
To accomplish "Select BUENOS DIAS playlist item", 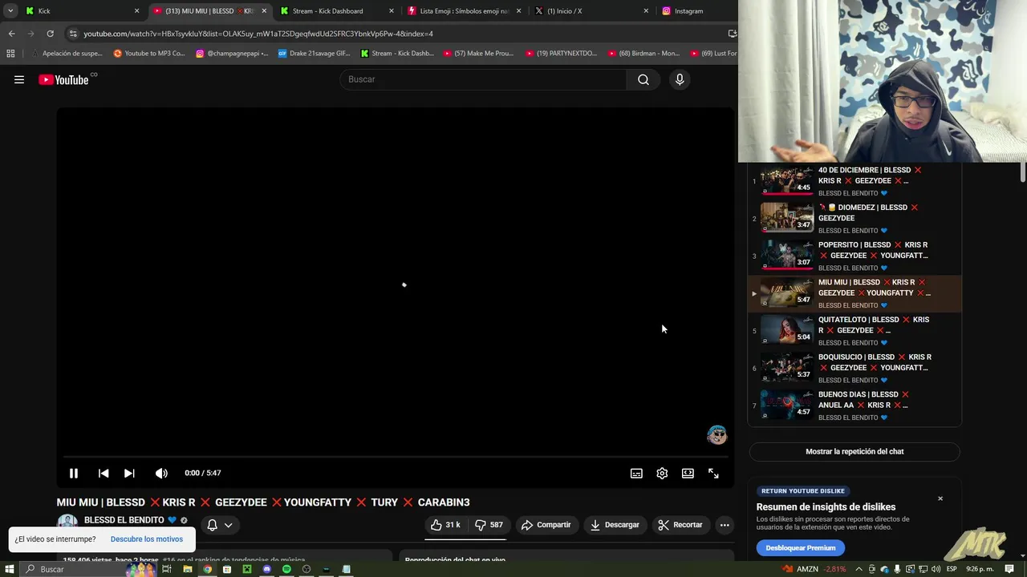I will coord(854,406).
